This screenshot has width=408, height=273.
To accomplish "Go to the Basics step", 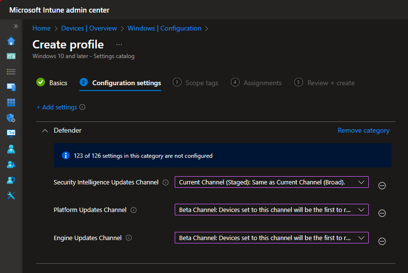I will click(52, 82).
